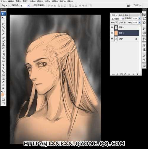Image resolution: width=148 pixels, height=149 pixels.
Task: Open the workspace dropdown at top right
Action: [x=137, y=5]
